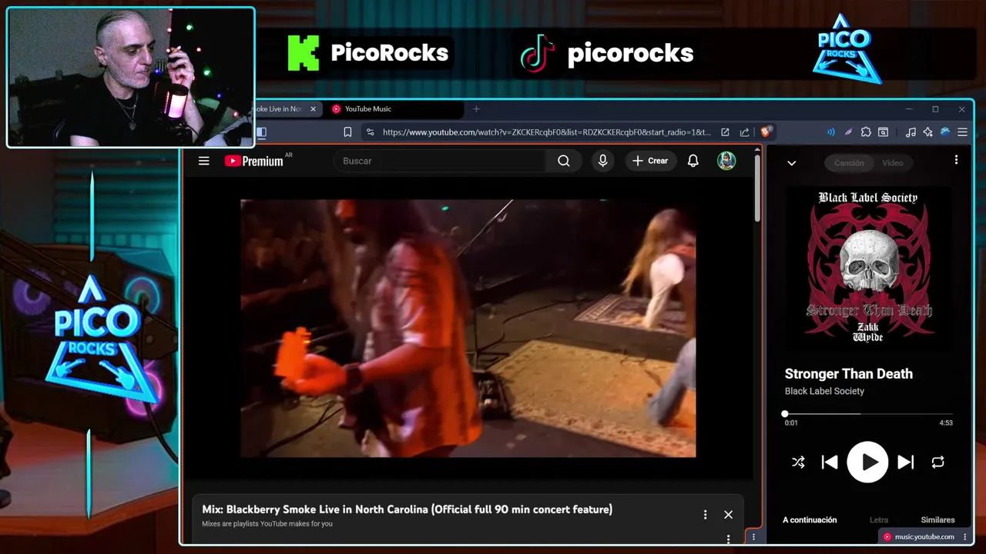Screen dimensions: 986x554
Task: Click the YouTube search magnifier button
Action: [564, 161]
